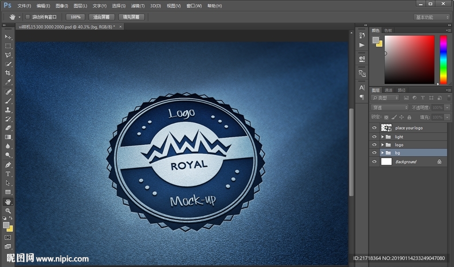Select the Move tool
The image size is (454, 267).
(8, 37)
